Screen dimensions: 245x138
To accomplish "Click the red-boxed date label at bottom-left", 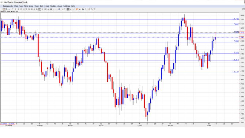I will (x=8, y=124).
